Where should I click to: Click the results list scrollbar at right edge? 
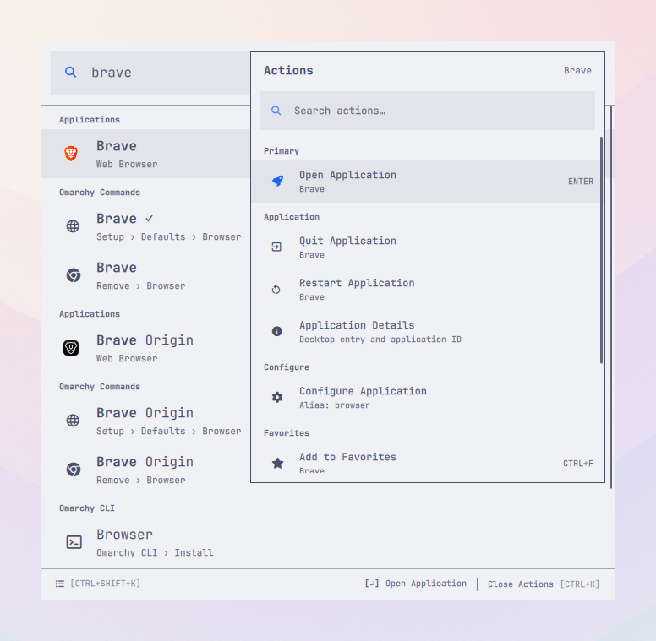pyautogui.click(x=611, y=296)
